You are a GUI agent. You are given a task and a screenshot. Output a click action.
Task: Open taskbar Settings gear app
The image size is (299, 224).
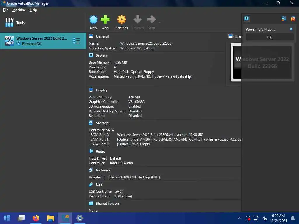click(x=79, y=218)
